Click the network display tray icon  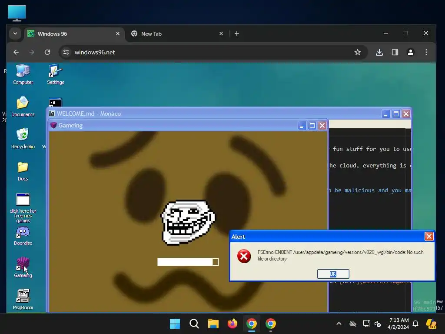click(366, 324)
